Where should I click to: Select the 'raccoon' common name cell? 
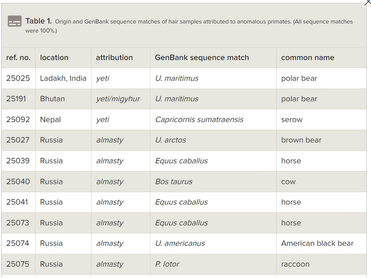(x=295, y=264)
